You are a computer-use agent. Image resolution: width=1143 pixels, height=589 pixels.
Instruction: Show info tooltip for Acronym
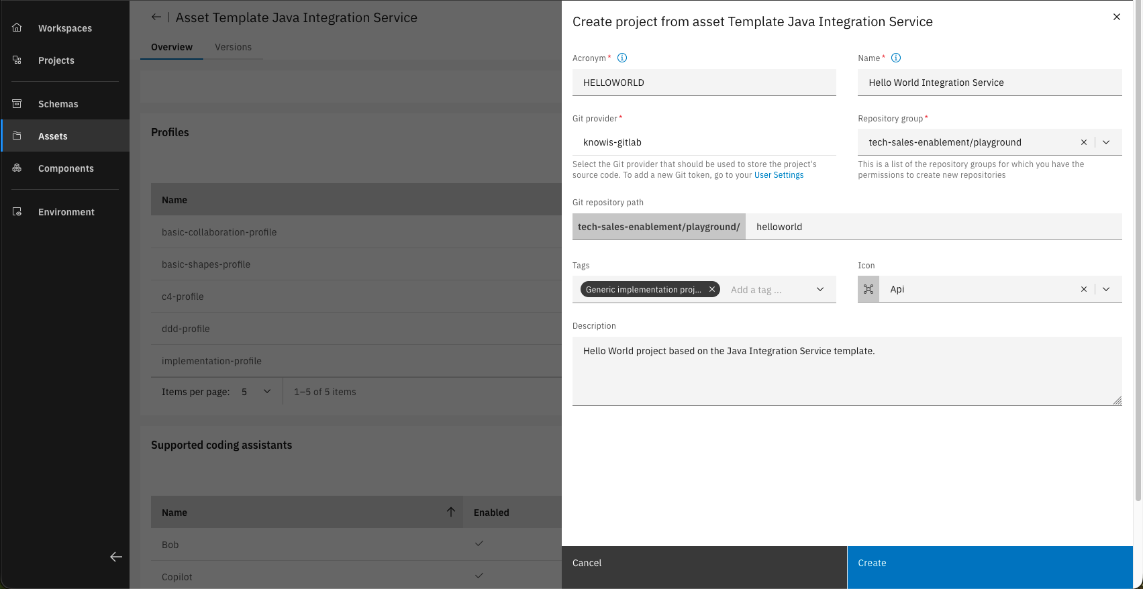pyautogui.click(x=622, y=58)
